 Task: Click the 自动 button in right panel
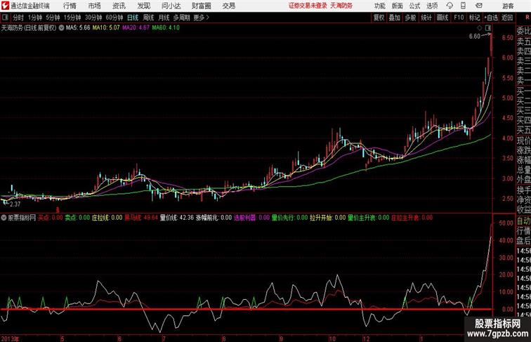point(523,221)
